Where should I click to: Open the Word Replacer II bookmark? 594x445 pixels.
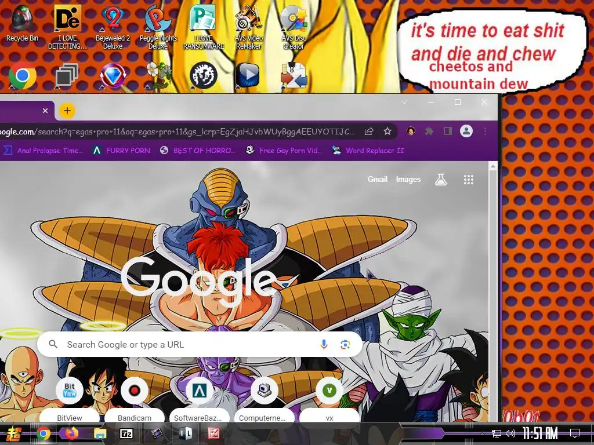tap(368, 151)
